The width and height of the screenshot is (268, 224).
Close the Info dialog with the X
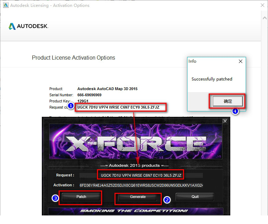241,61
